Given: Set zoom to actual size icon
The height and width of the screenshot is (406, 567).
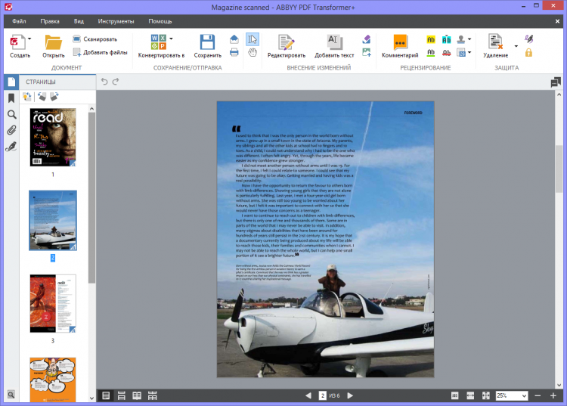Looking at the screenshot, I should click(x=454, y=395).
